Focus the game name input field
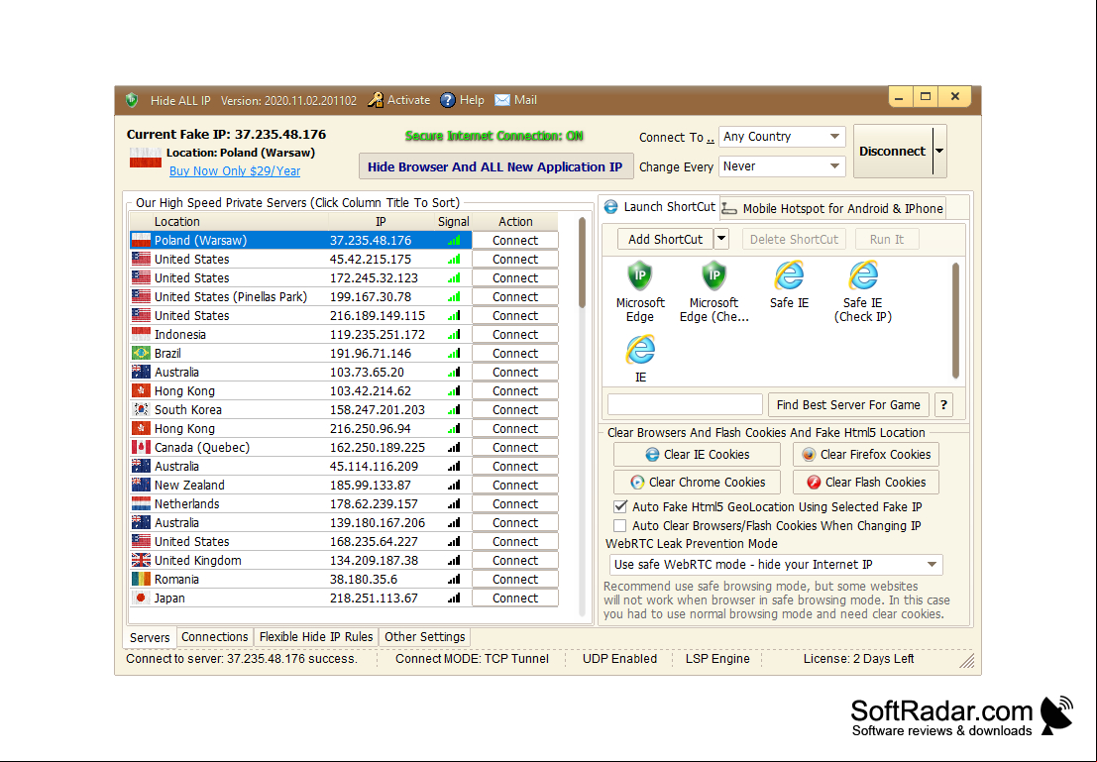 coord(685,404)
